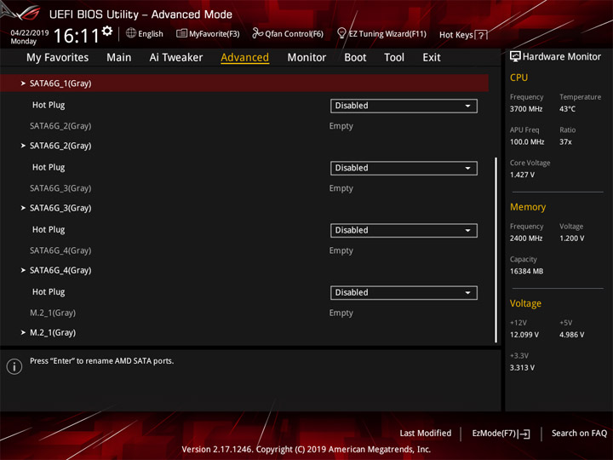This screenshot has height=460, width=613.
Task: Expand the SATA6G_4(Gray) submenu arrow
Action: (x=23, y=270)
